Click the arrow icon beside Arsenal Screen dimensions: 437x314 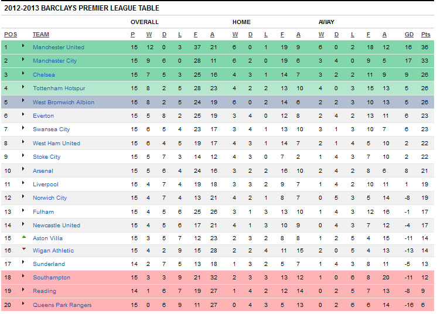[x=23, y=169]
